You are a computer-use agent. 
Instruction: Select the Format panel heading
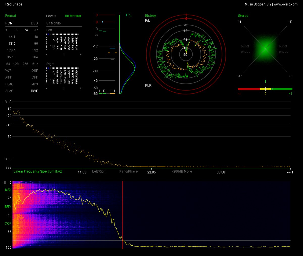pyautogui.click(x=11, y=16)
